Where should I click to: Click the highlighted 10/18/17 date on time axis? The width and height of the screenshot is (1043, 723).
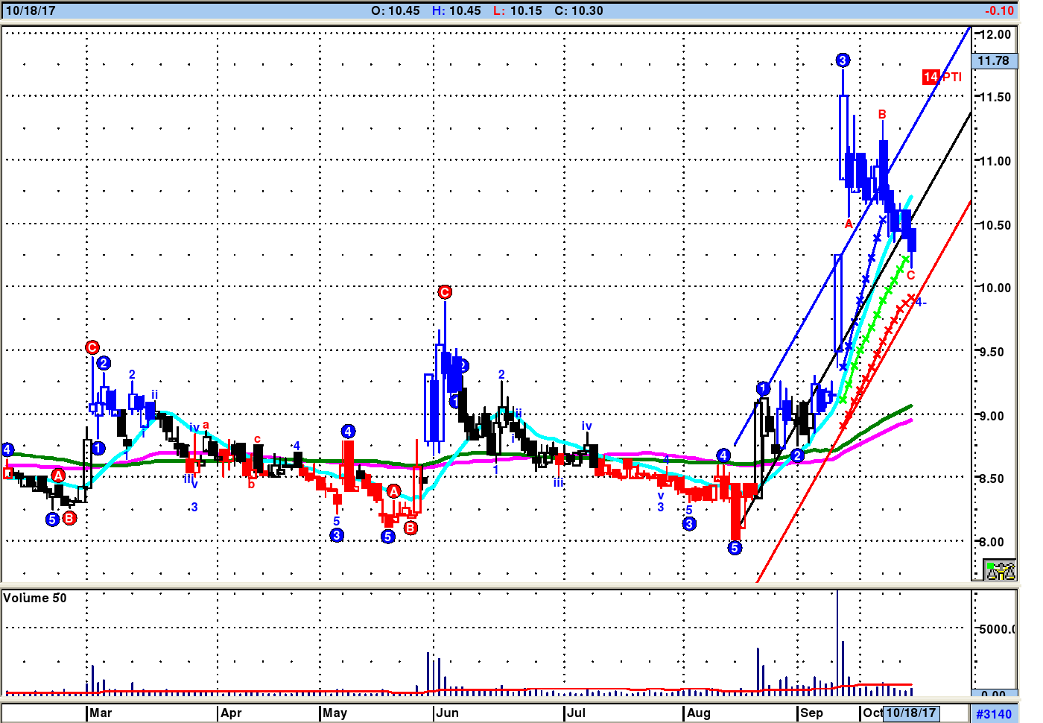(x=910, y=713)
